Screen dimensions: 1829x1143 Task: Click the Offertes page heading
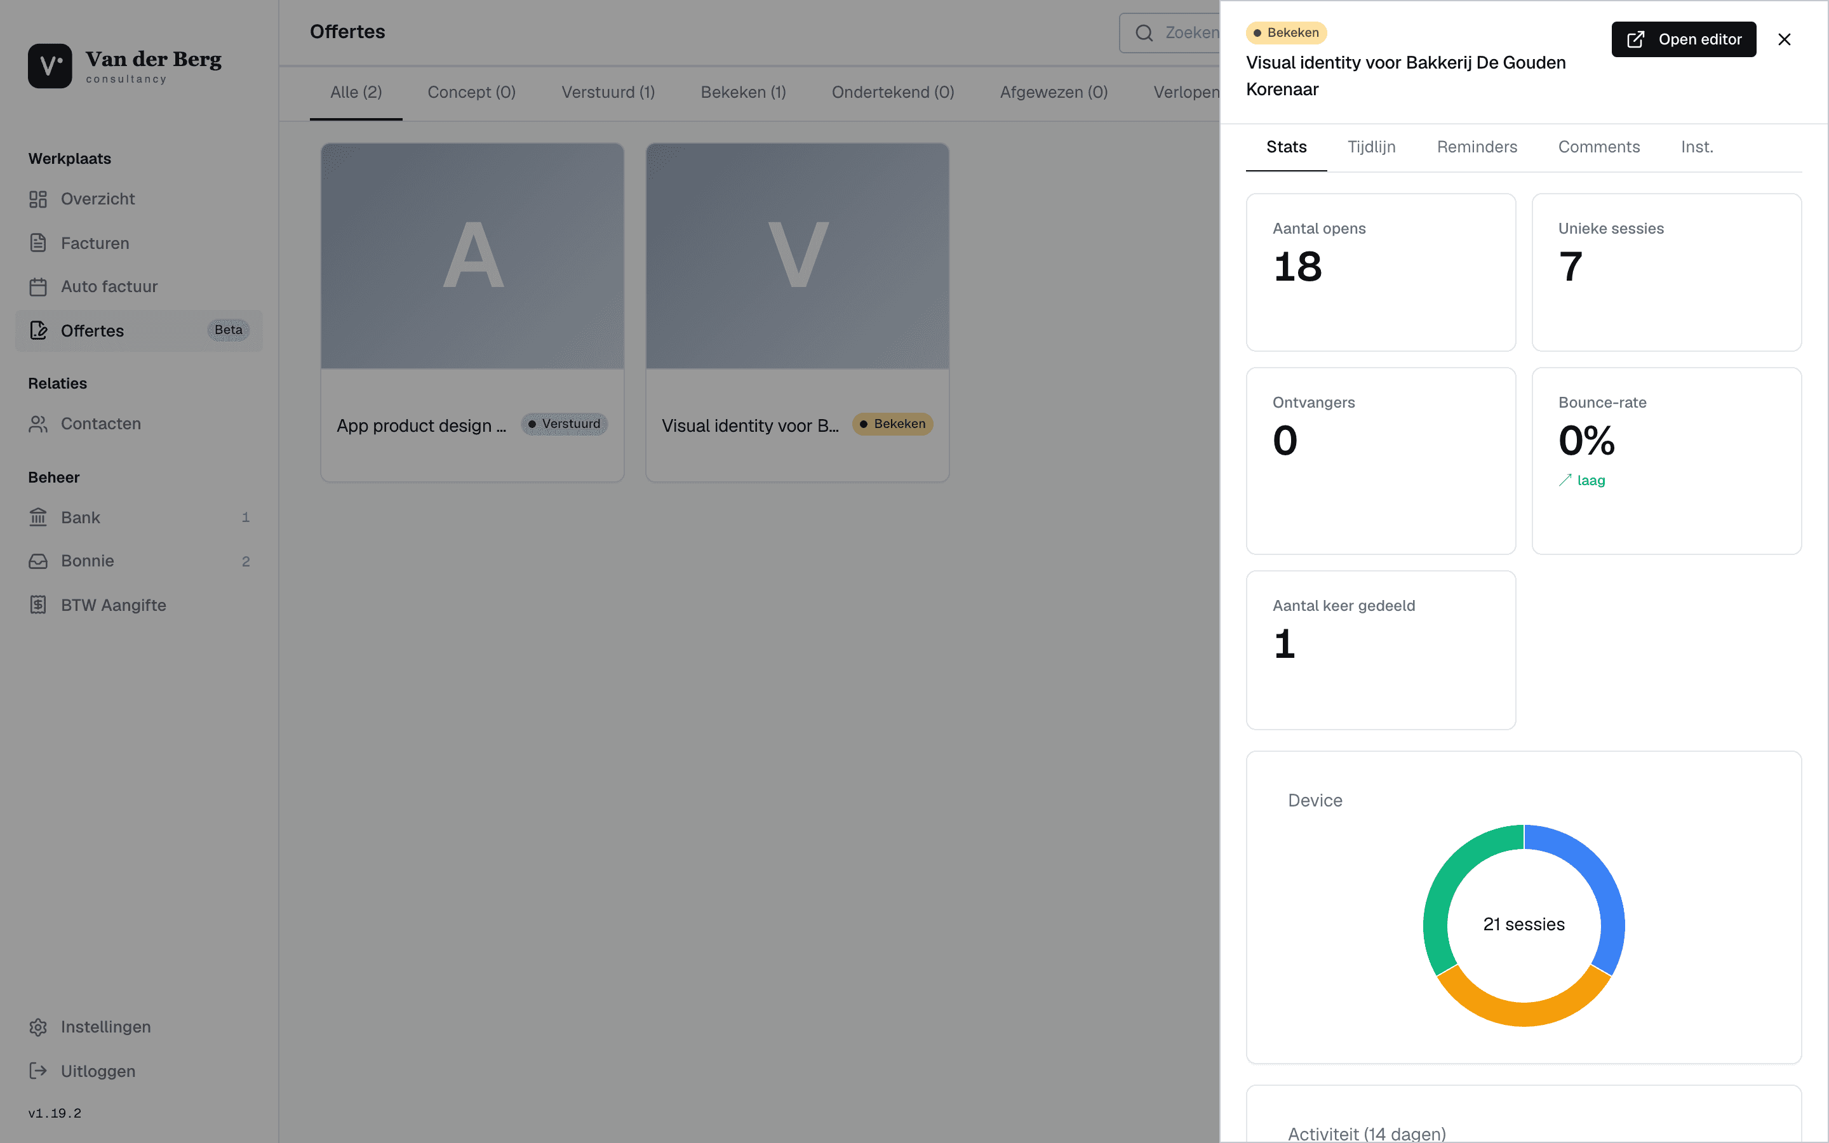[347, 32]
